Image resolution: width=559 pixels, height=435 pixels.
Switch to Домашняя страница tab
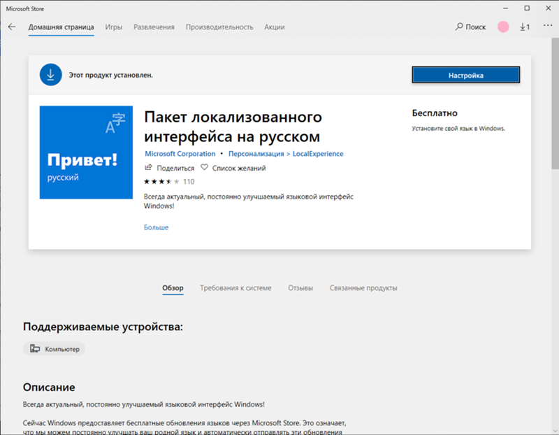point(61,27)
